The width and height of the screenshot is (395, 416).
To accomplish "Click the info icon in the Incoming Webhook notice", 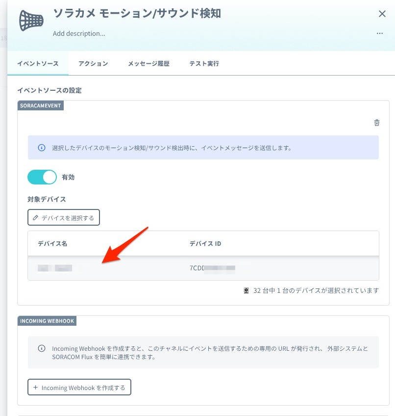I will (x=42, y=348).
